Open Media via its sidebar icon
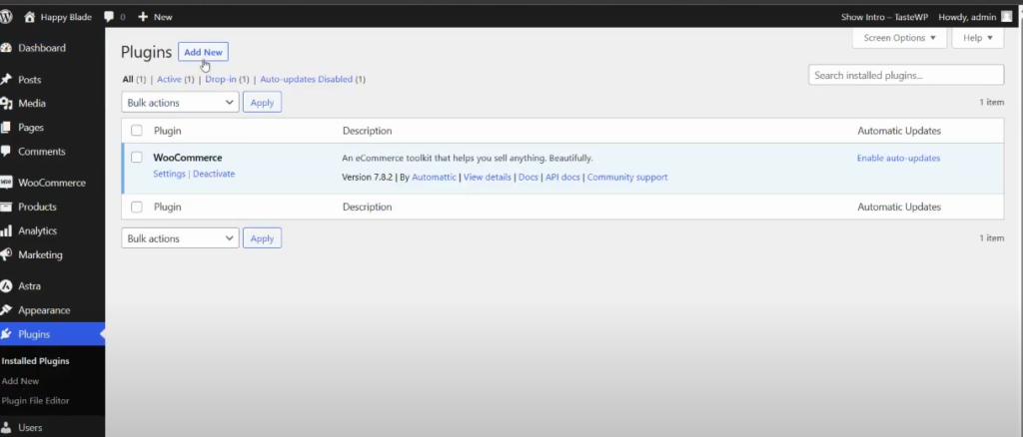Image resolution: width=1023 pixels, height=437 pixels. coord(7,104)
